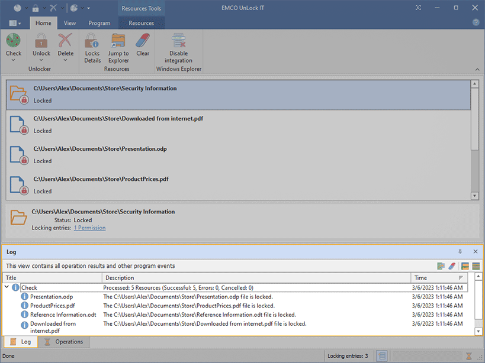Viewport: 485px width, 363px height.
Task: Click Jump to Explorer icon
Action: click(118, 41)
